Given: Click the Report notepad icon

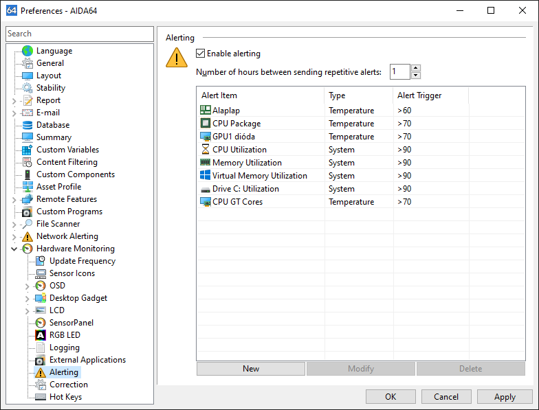Looking at the screenshot, I should click(x=27, y=100).
